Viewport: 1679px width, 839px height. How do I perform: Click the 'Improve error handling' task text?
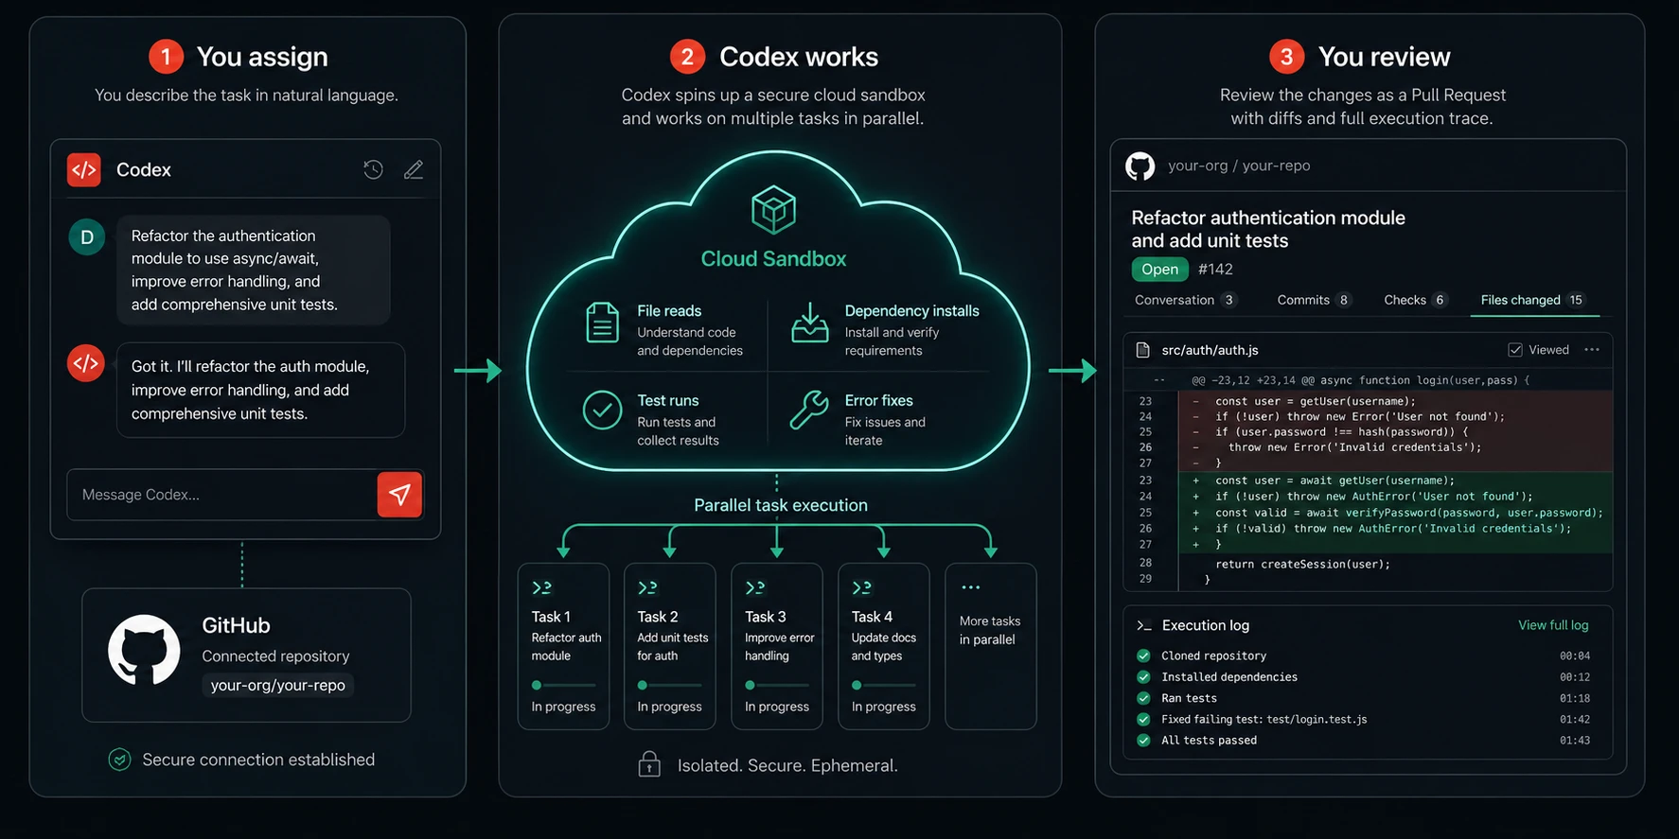click(779, 647)
